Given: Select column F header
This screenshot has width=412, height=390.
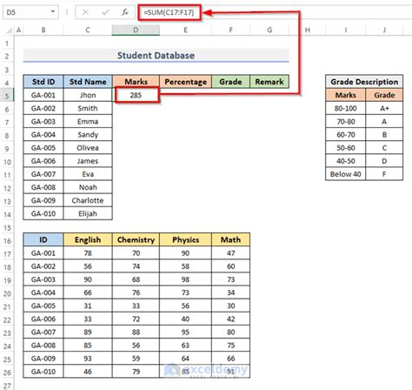Looking at the screenshot, I should pos(230,30).
